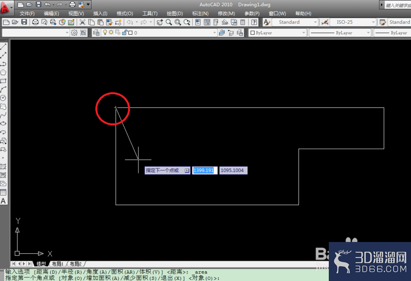Select the Line tool in Draw toolbar
The image size is (411, 281).
point(3,47)
